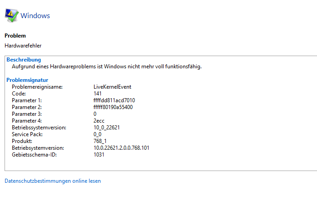Select the 'Betriebsystemversion:' label
The height and width of the screenshot is (209, 317).
click(38, 148)
